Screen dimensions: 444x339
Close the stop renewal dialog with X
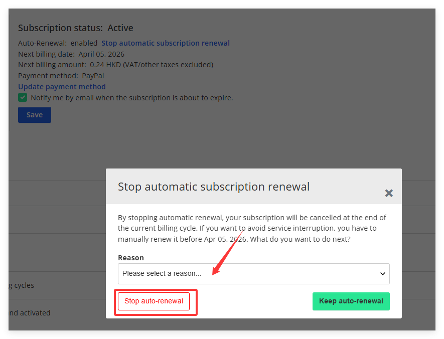coord(389,193)
